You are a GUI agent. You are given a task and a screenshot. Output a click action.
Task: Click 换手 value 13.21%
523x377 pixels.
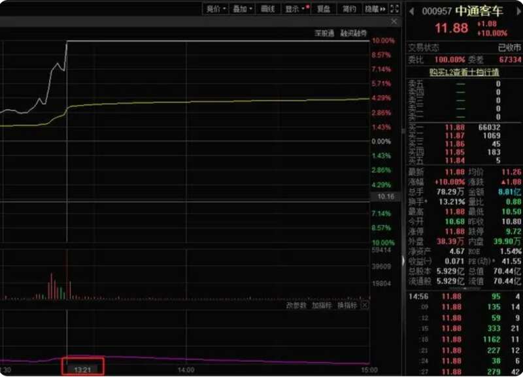pos(452,202)
